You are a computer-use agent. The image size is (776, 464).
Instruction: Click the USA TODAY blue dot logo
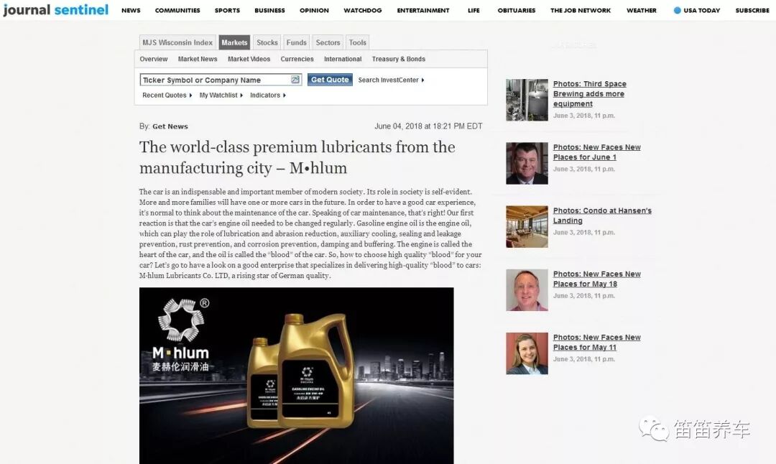[x=677, y=10]
